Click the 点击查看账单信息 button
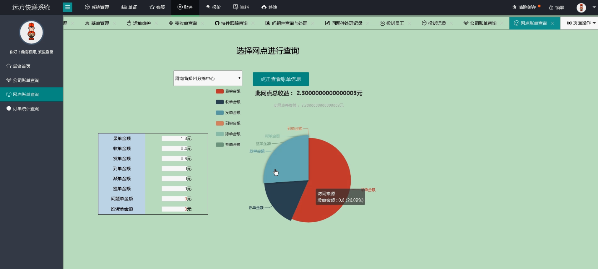Screen dimensions: 598x269 coord(281,79)
